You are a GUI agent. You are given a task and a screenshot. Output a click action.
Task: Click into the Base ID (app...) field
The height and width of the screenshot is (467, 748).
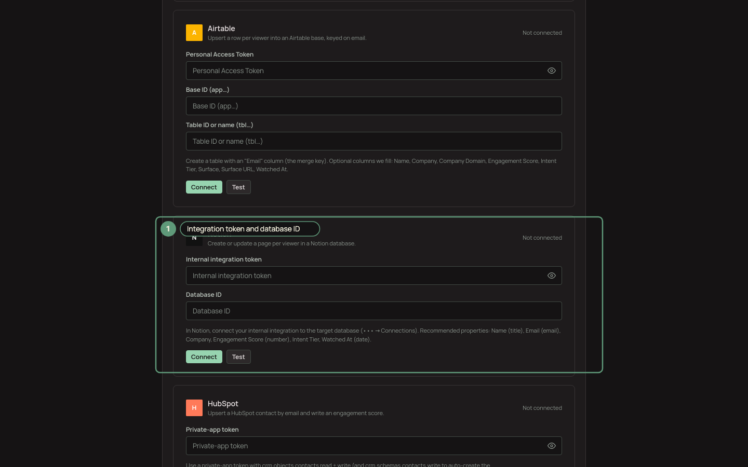click(374, 106)
